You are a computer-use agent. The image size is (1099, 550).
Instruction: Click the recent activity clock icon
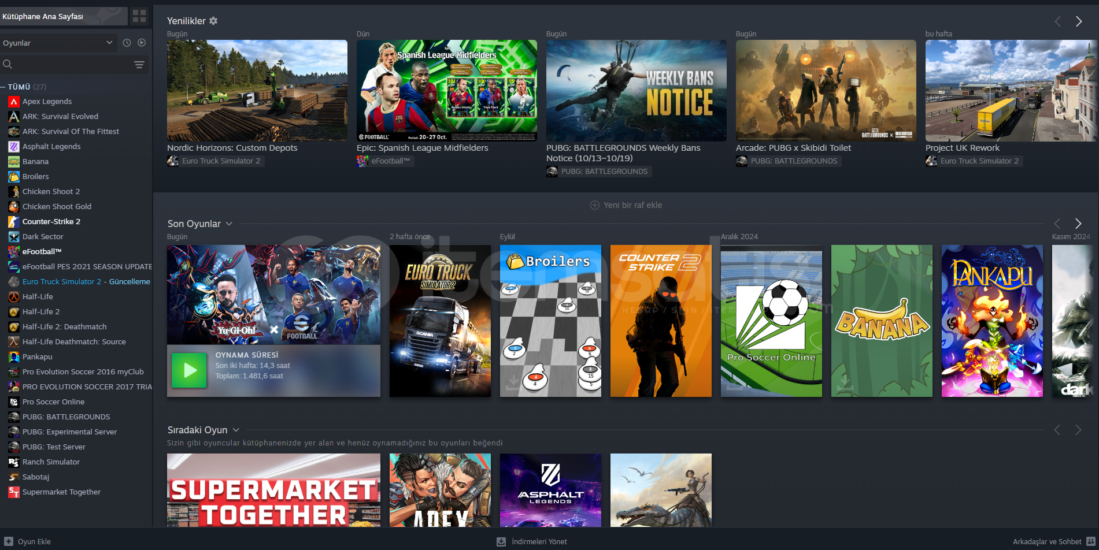[127, 43]
